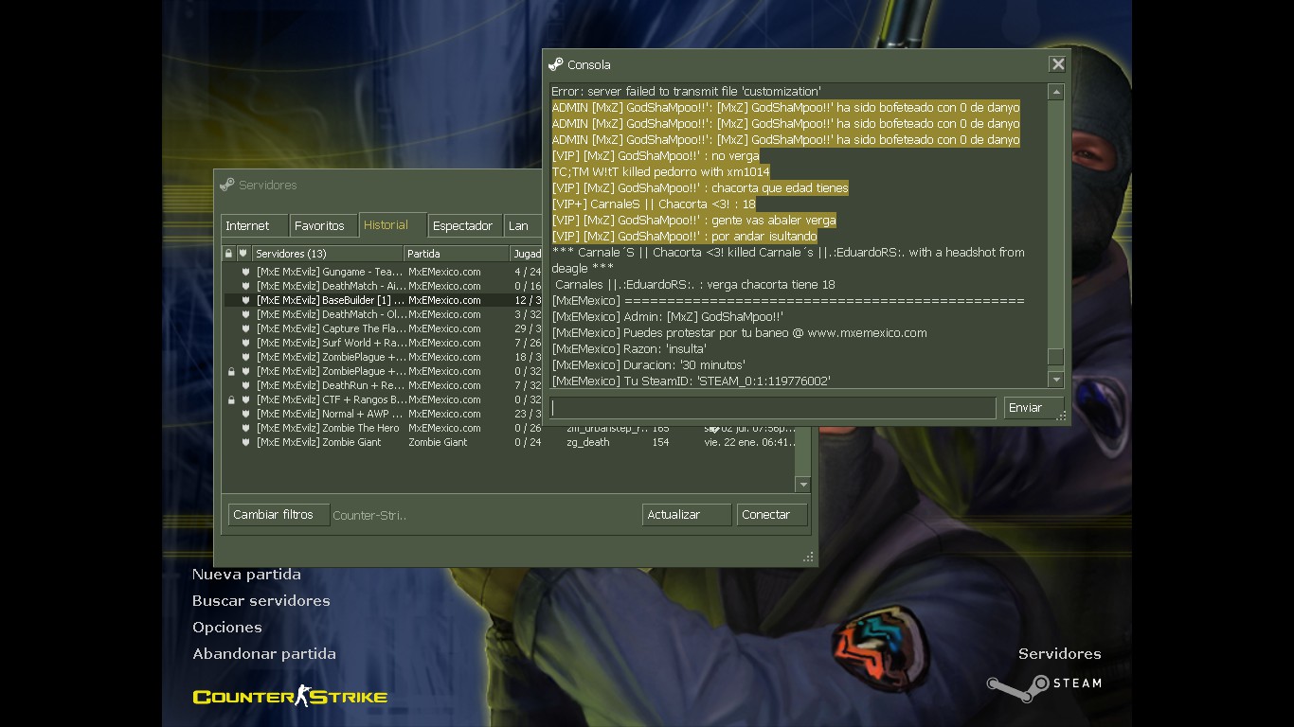1294x727 pixels.
Task: Select the DeathMatch - Ai server row
Action: tap(383, 286)
